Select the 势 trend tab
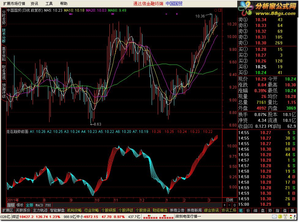 270,210
